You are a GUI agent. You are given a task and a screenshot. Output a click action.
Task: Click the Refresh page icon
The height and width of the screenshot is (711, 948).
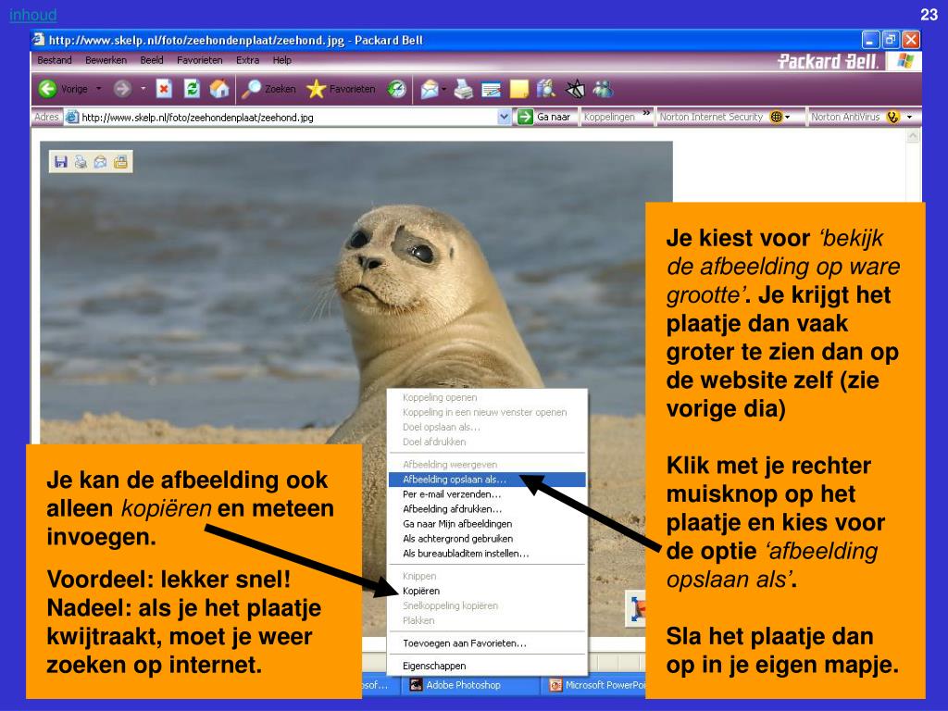[x=192, y=89]
